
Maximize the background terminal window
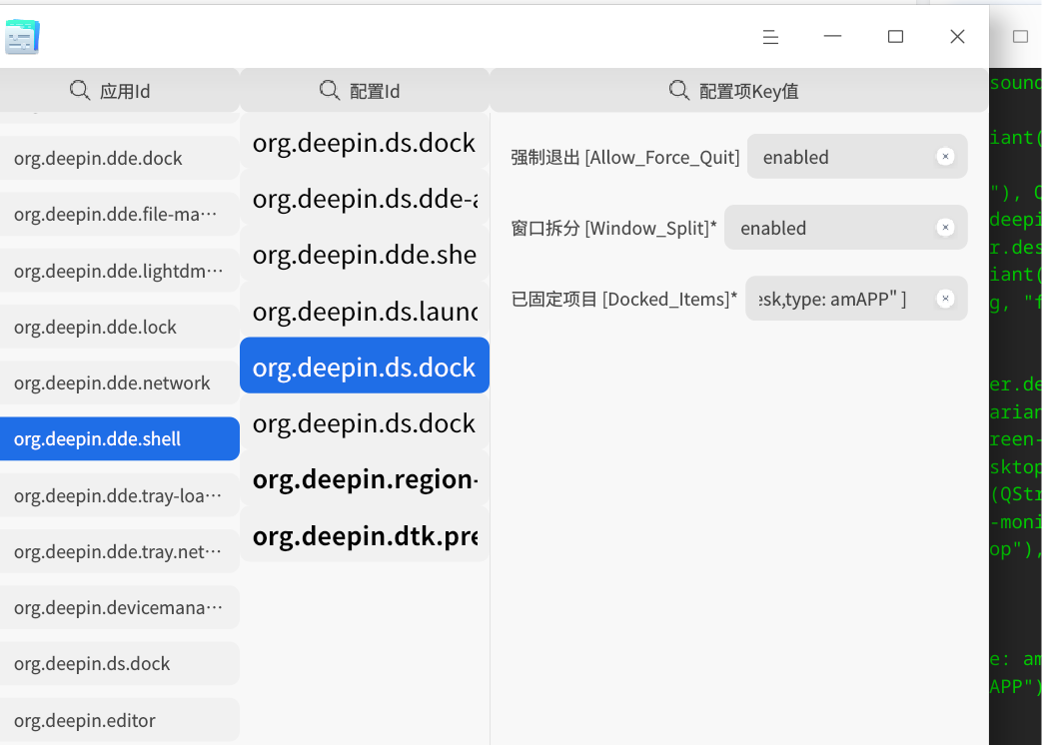(1020, 37)
